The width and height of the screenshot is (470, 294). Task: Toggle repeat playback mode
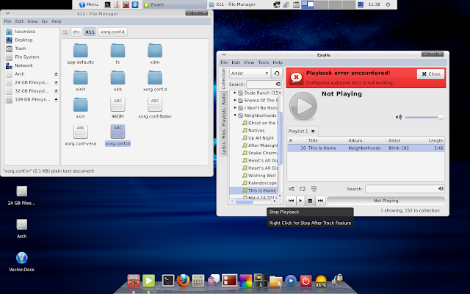pyautogui.click(x=303, y=189)
